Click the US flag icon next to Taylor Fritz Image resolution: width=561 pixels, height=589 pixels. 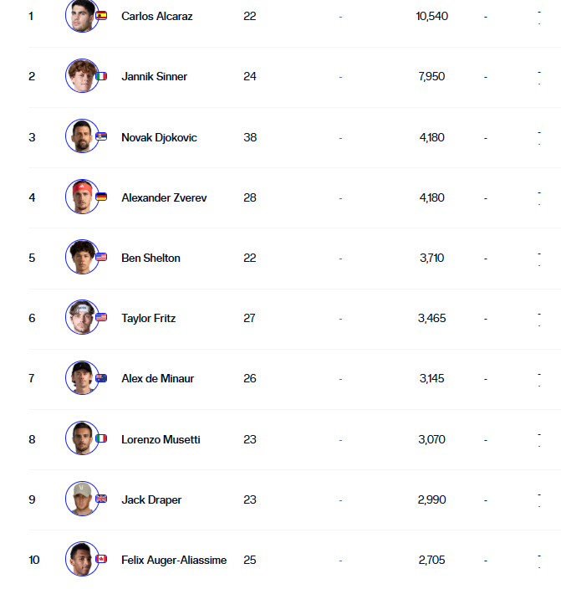coord(101,317)
